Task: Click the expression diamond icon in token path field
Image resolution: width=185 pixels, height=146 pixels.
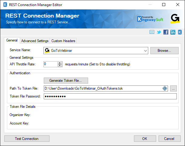Action: coord(165,88)
